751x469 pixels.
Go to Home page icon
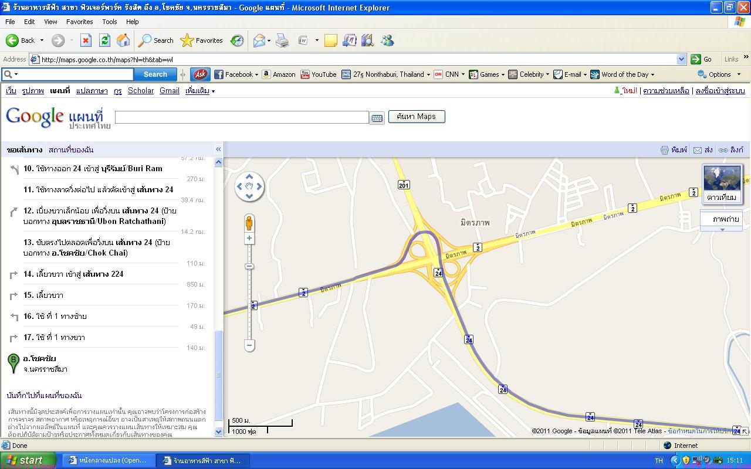(123, 40)
